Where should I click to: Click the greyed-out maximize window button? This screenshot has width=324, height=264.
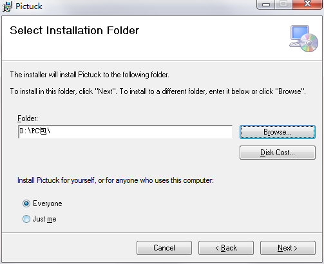pyautogui.click(x=283, y=4)
